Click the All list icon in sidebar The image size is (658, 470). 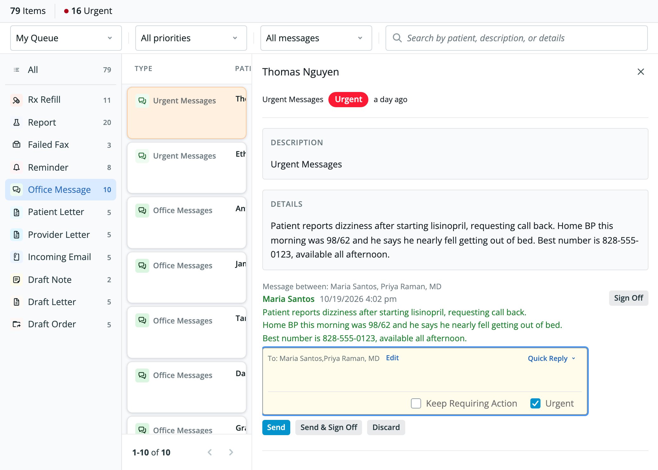click(x=17, y=70)
